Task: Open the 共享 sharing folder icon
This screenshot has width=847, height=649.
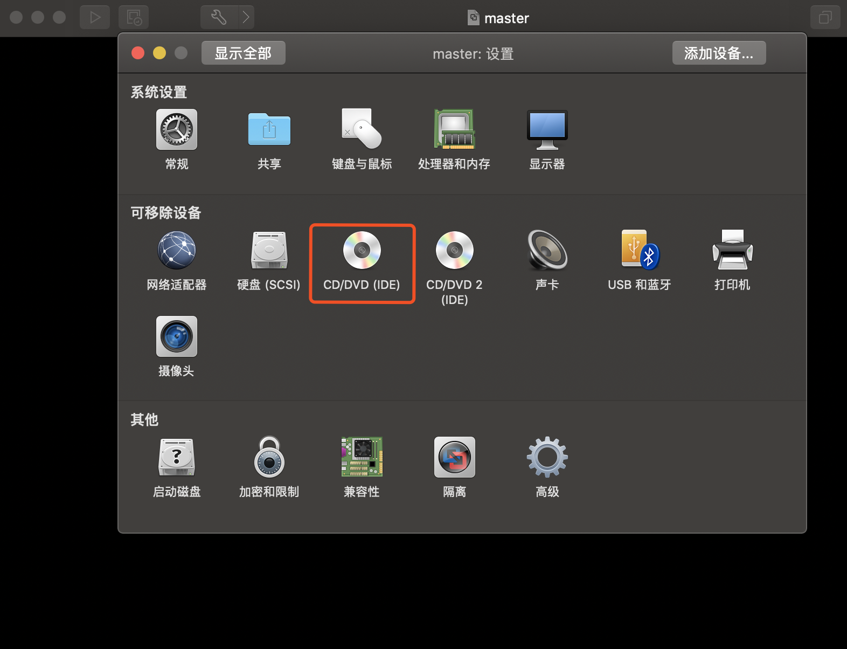Action: pos(269,130)
